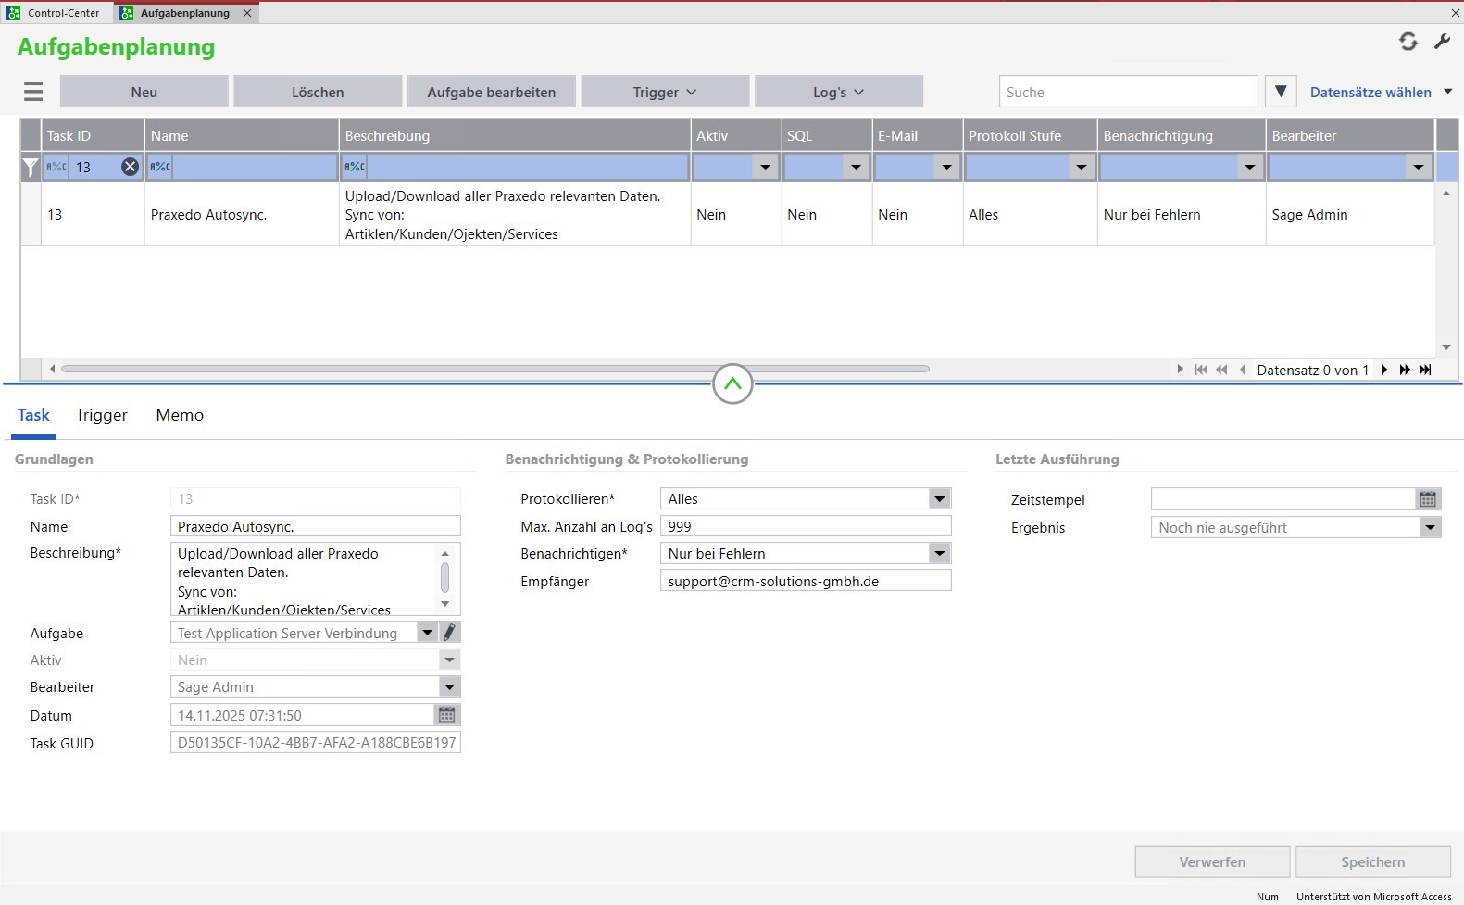The height and width of the screenshot is (905, 1464).
Task: Click grid vertical scroll down arrow
Action: tap(1446, 347)
